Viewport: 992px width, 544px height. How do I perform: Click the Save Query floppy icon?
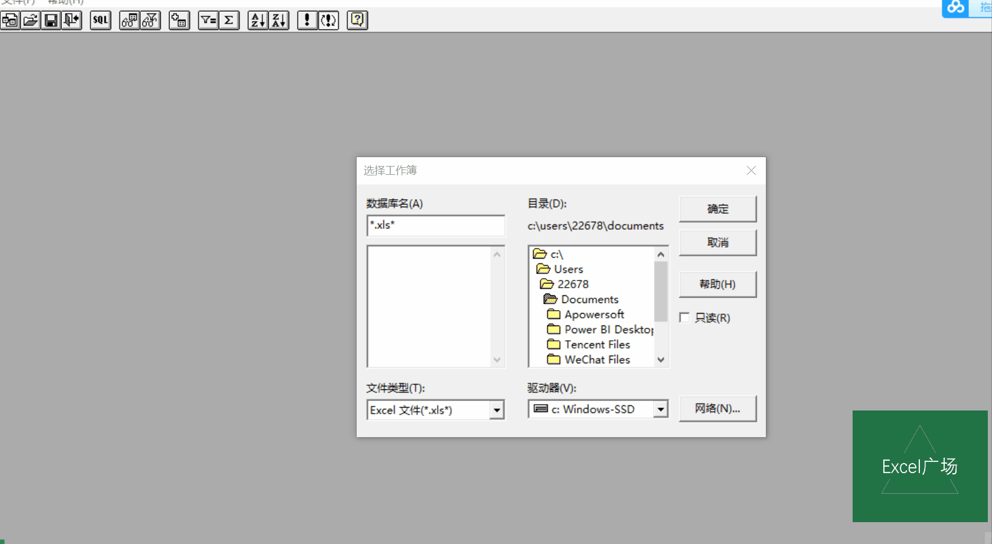click(x=51, y=21)
